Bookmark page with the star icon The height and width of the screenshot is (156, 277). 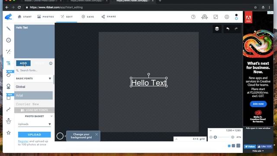coord(255,7)
